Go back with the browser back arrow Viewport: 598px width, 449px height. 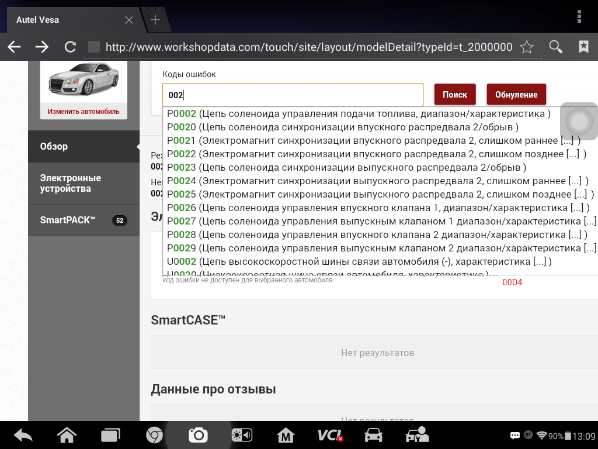coord(15,47)
